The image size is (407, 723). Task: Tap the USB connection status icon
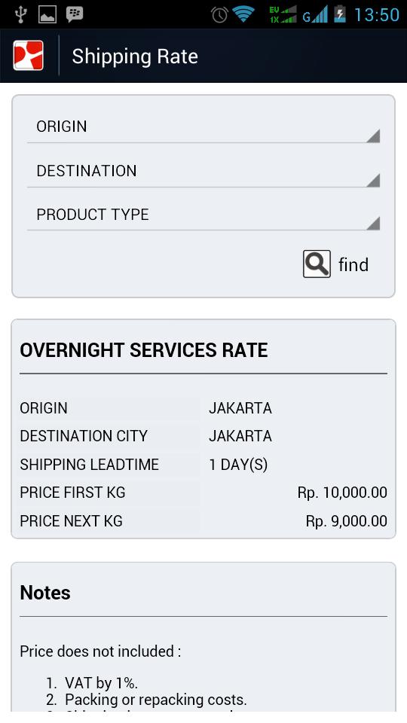(x=21, y=14)
